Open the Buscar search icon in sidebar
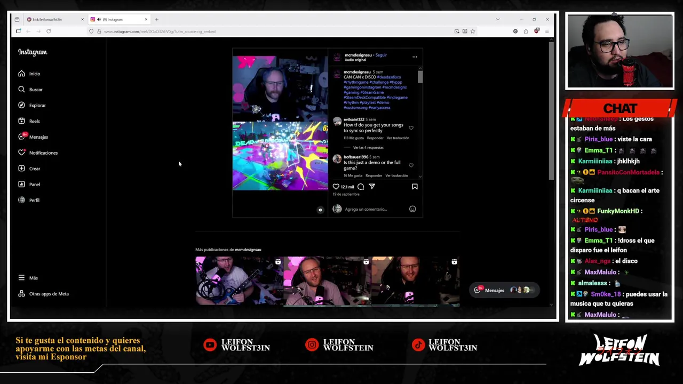Screen dimensions: 683x384 click(x=21, y=90)
